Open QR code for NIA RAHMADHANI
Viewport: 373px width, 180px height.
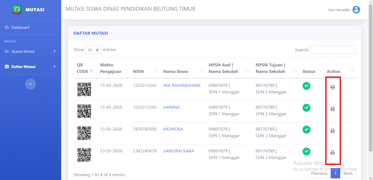(84, 89)
